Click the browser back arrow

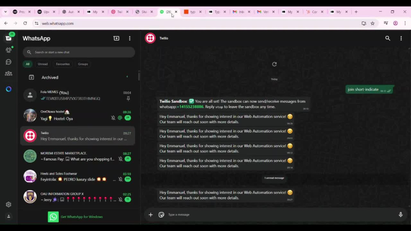click(6, 23)
